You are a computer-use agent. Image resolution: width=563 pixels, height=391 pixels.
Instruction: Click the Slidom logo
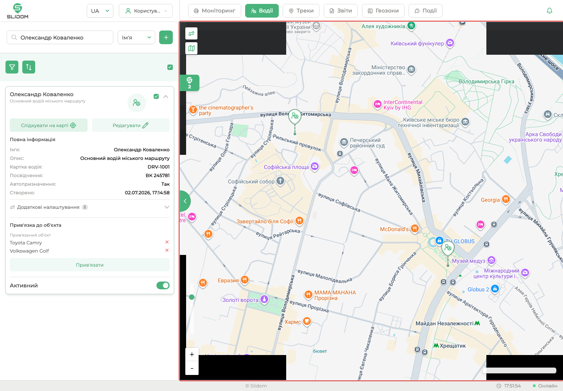[18, 11]
